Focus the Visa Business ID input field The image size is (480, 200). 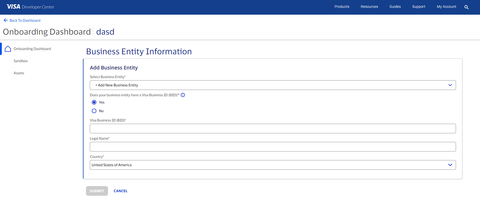pyautogui.click(x=272, y=129)
